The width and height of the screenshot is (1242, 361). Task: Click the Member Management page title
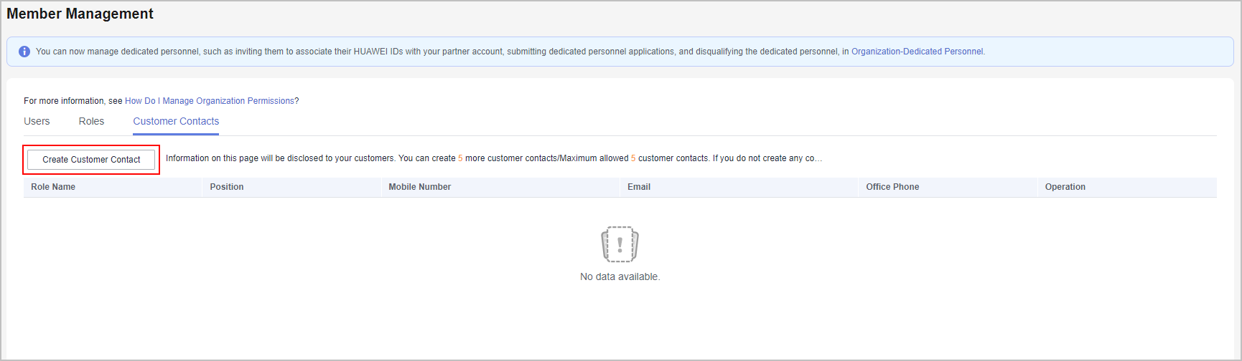pyautogui.click(x=80, y=14)
